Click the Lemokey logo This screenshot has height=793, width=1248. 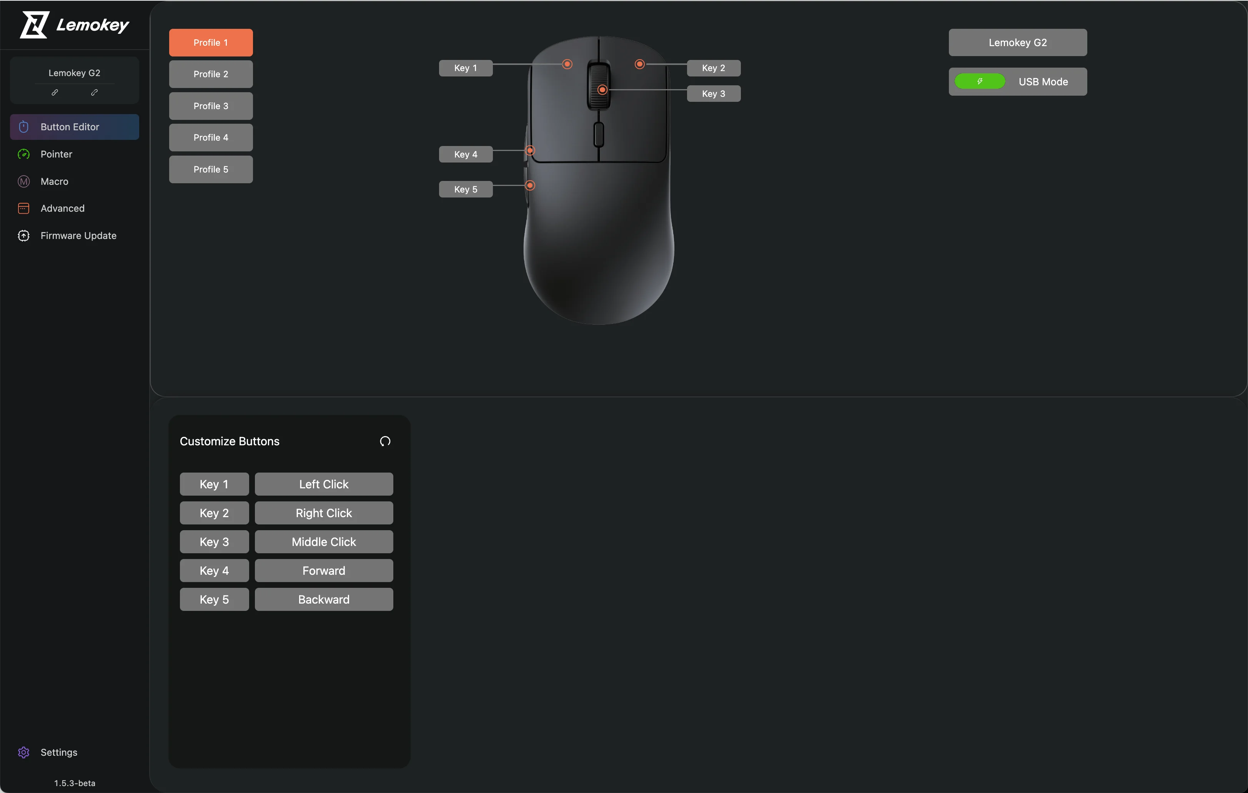74,25
